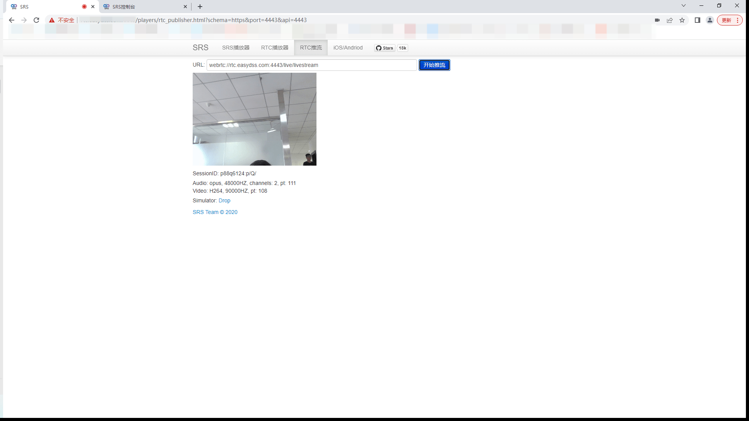Open the browser profile avatar
This screenshot has height=421, width=749.
(x=710, y=20)
